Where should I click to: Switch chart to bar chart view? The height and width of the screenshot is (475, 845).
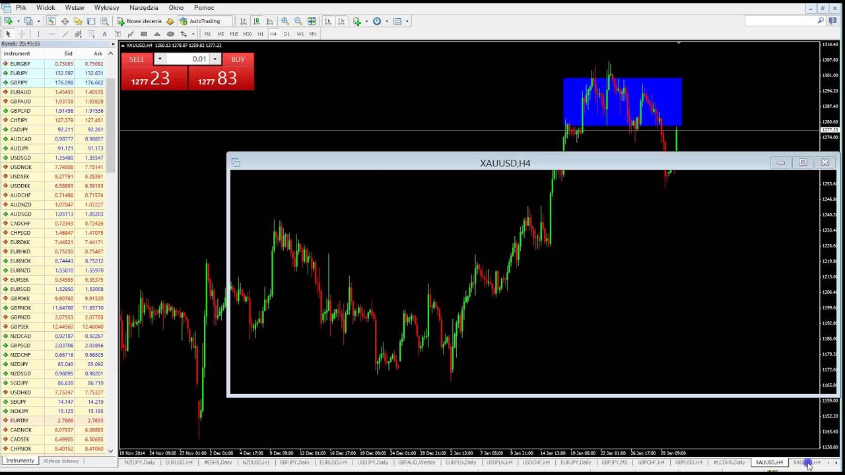click(x=243, y=21)
